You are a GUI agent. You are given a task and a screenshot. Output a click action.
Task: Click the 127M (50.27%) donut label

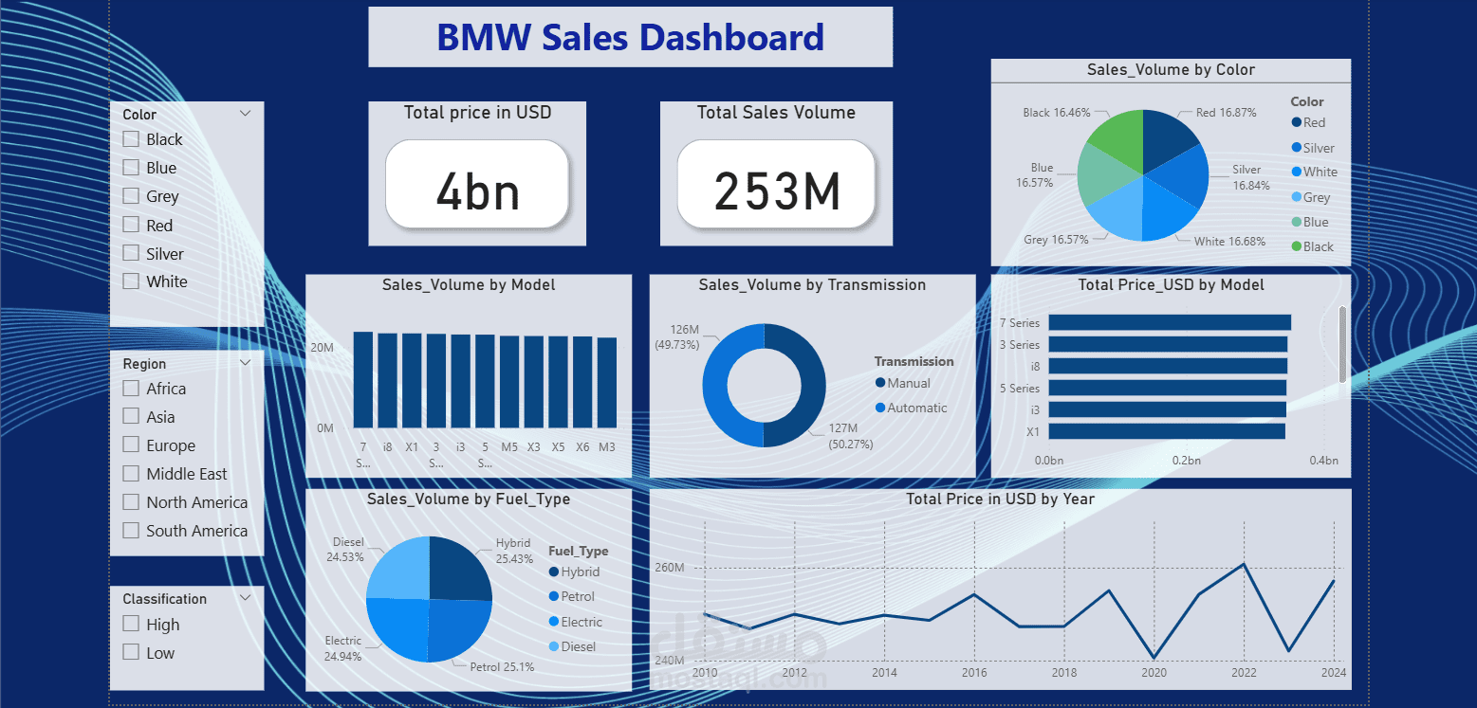(x=850, y=436)
